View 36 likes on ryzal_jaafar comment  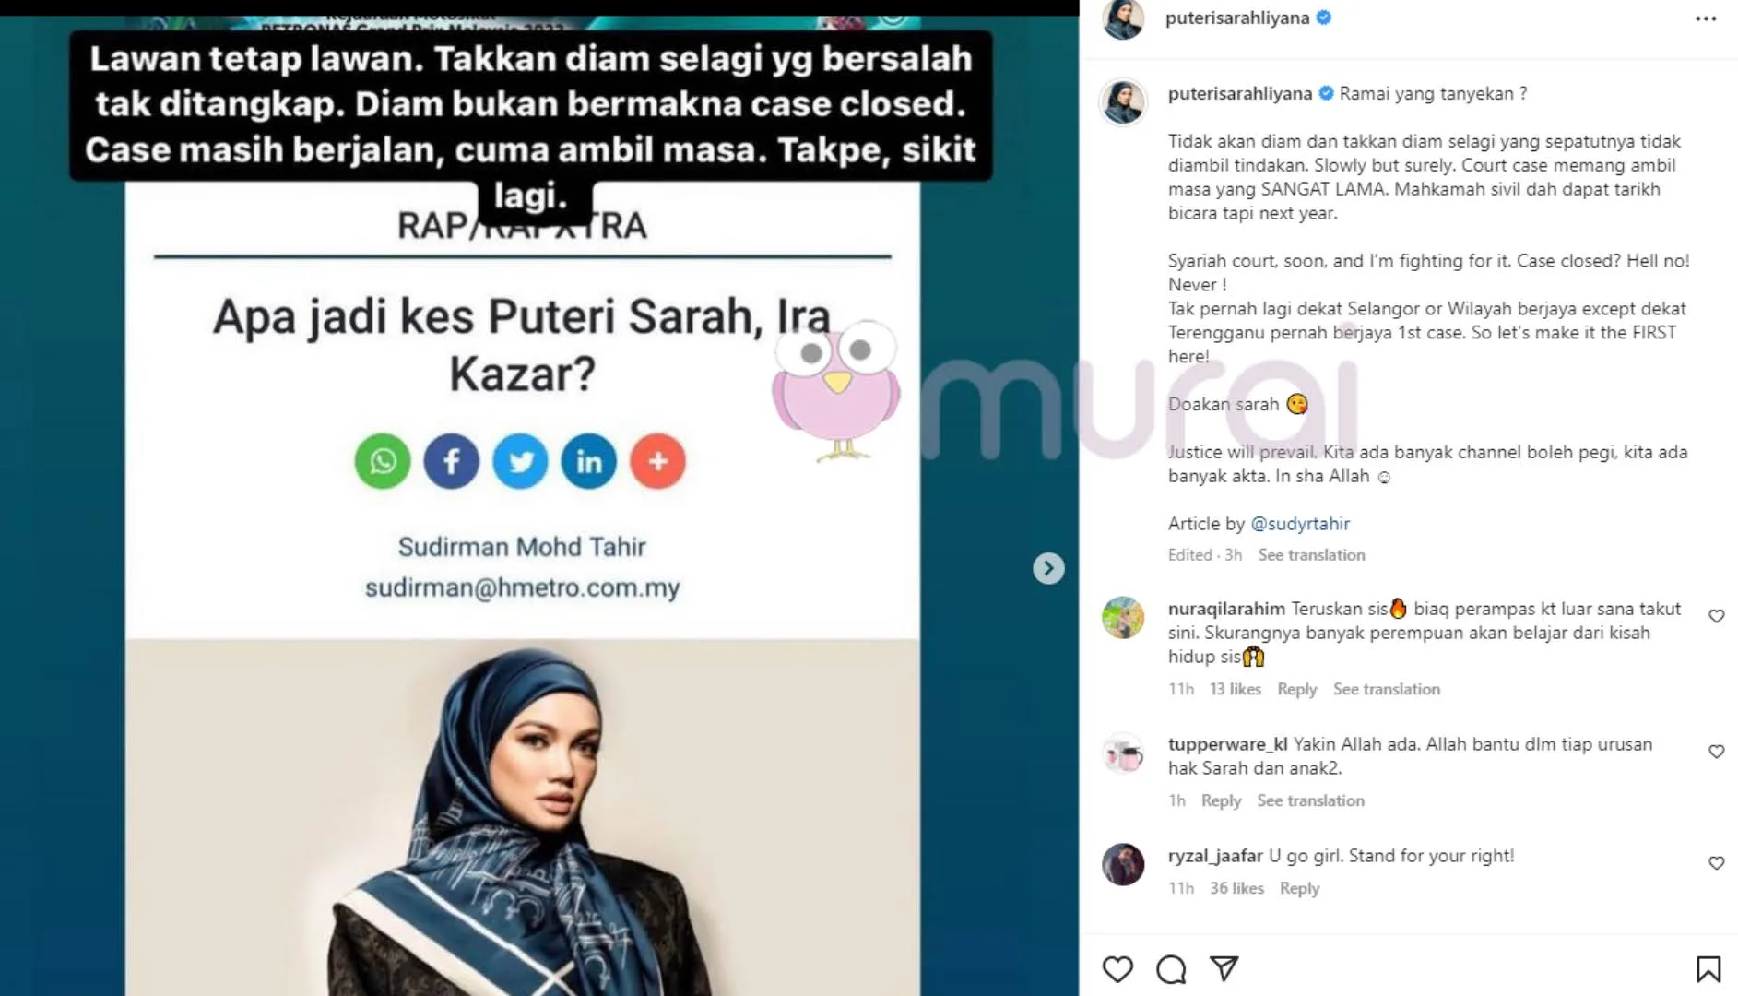[x=1236, y=888]
